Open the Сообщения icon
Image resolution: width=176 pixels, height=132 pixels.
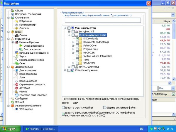(12, 99)
